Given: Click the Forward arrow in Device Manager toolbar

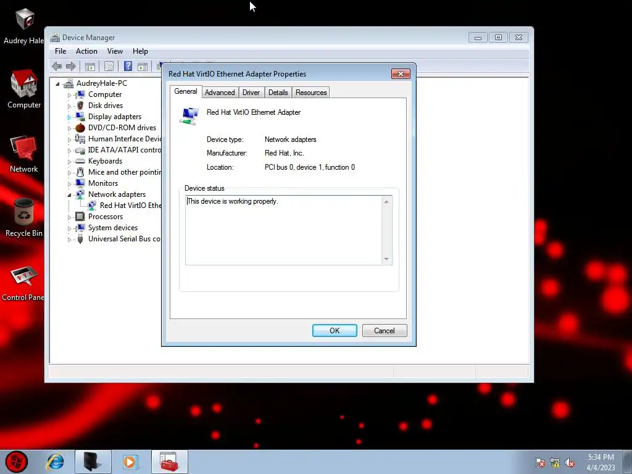Looking at the screenshot, I should coord(71,66).
